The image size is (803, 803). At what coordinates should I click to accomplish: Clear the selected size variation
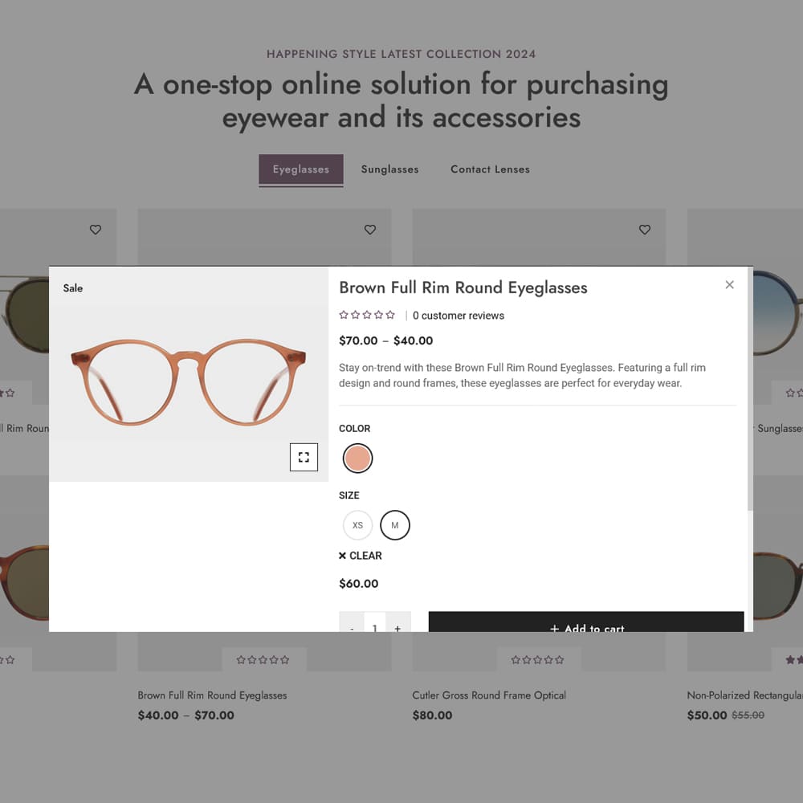pyautogui.click(x=360, y=556)
